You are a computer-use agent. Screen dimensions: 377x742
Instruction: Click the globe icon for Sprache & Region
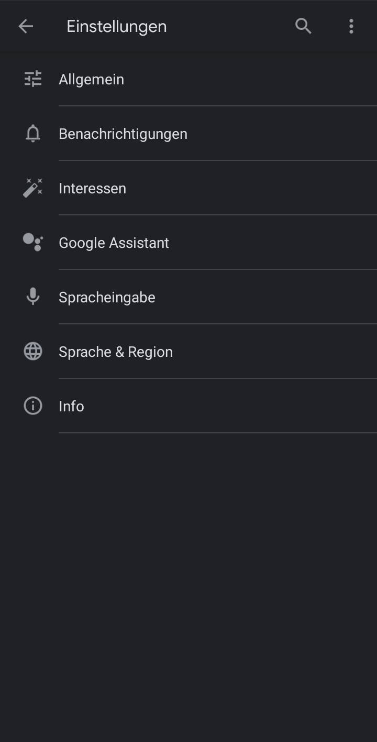pyautogui.click(x=33, y=352)
